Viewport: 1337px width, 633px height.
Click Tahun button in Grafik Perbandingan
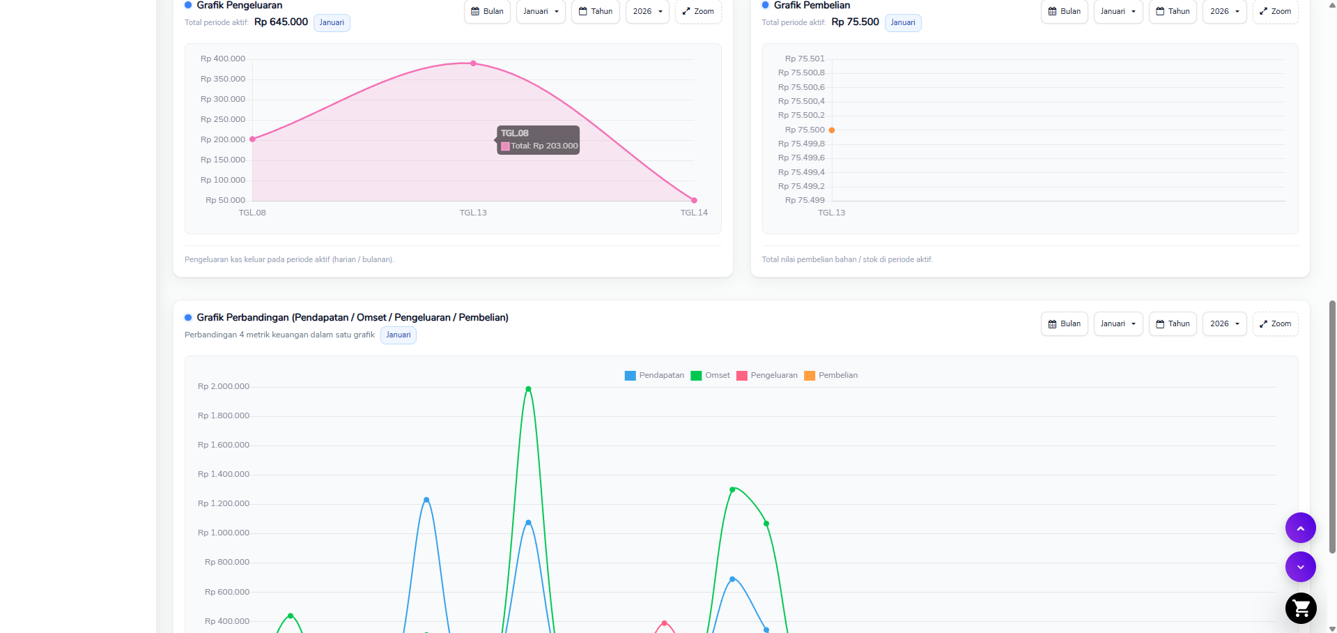click(1173, 323)
